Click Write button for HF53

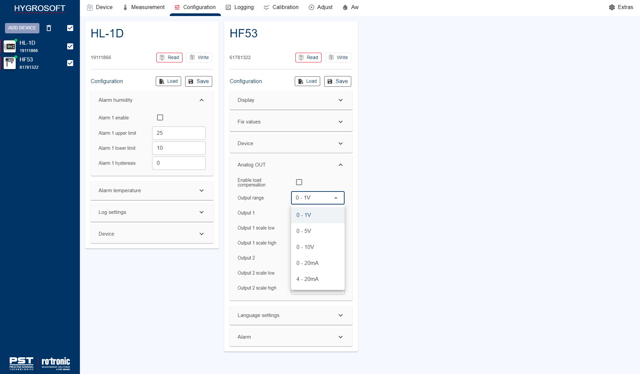tap(338, 57)
